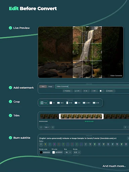This screenshot has width=129, height=172.
Task: Click the Burn subtitle check icon
Action: (10, 138)
